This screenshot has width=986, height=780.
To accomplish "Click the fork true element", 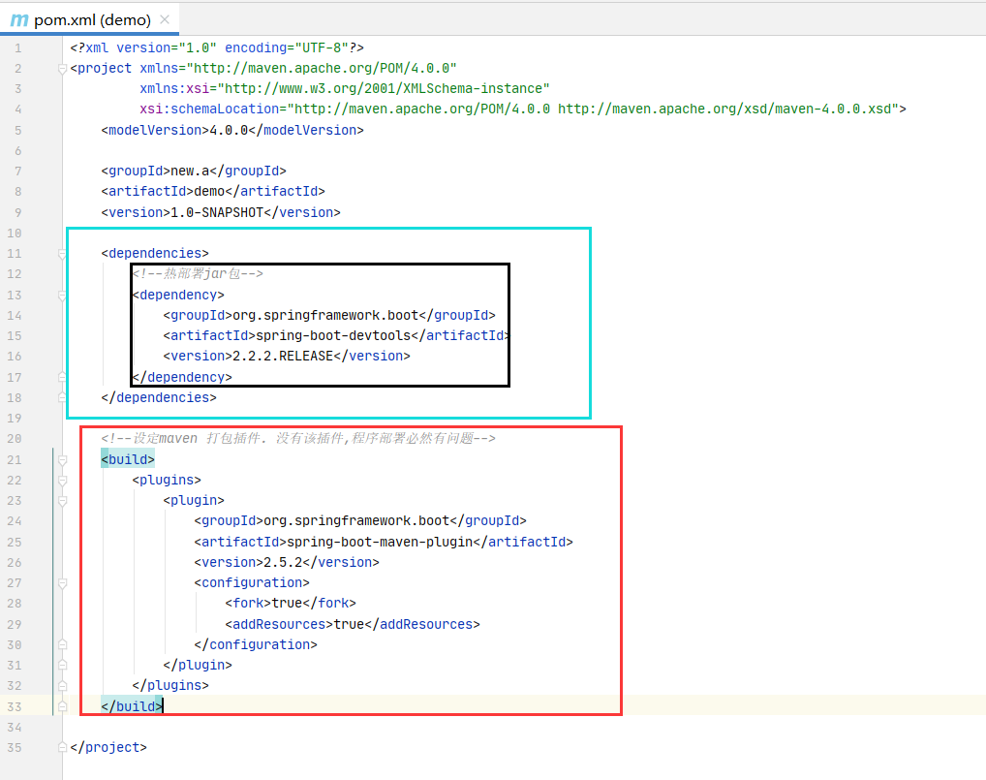I will point(291,604).
